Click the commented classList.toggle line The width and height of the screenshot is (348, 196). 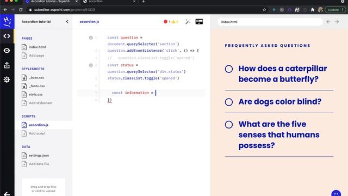(151, 58)
